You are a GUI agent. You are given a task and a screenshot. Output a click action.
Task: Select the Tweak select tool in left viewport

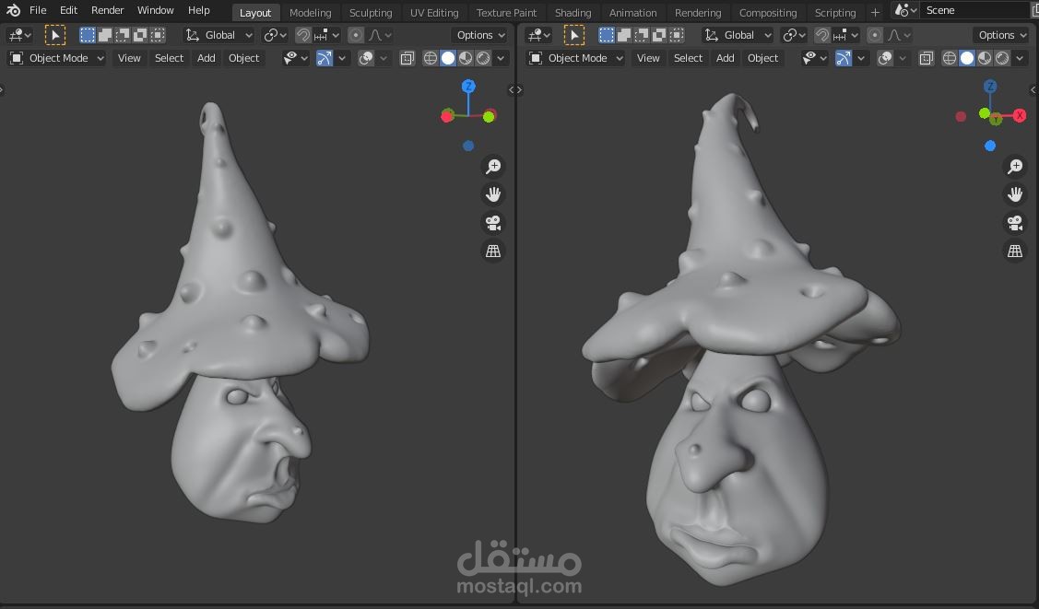[55, 35]
